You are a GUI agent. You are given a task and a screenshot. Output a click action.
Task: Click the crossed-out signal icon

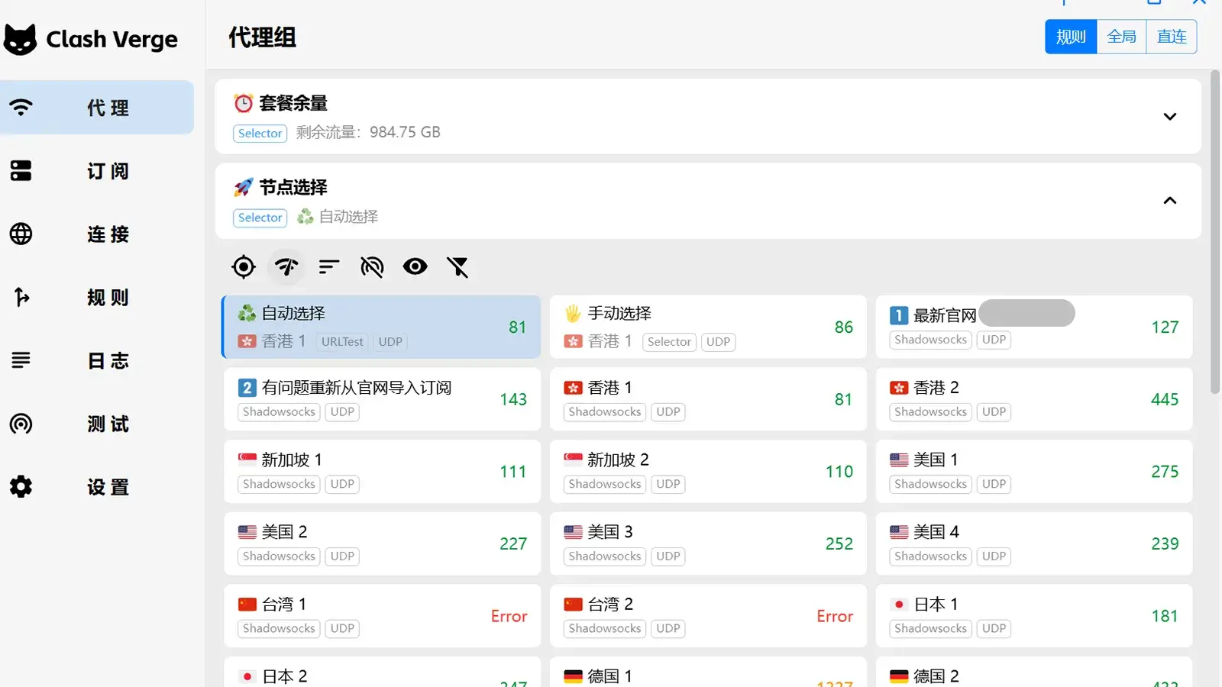[x=372, y=267]
